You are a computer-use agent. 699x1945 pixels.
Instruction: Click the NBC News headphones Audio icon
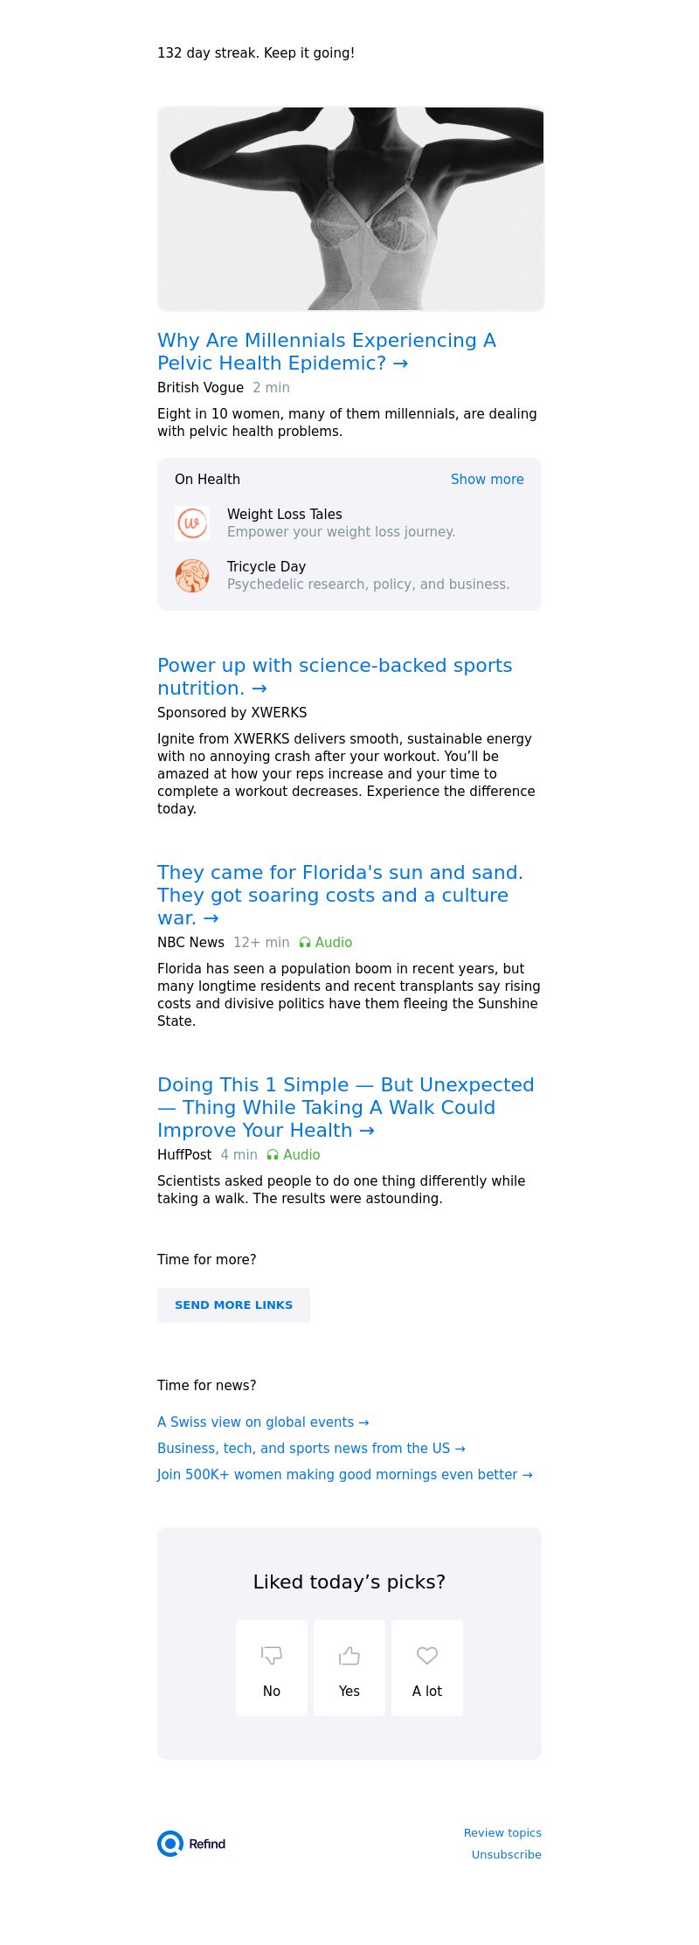click(x=305, y=943)
